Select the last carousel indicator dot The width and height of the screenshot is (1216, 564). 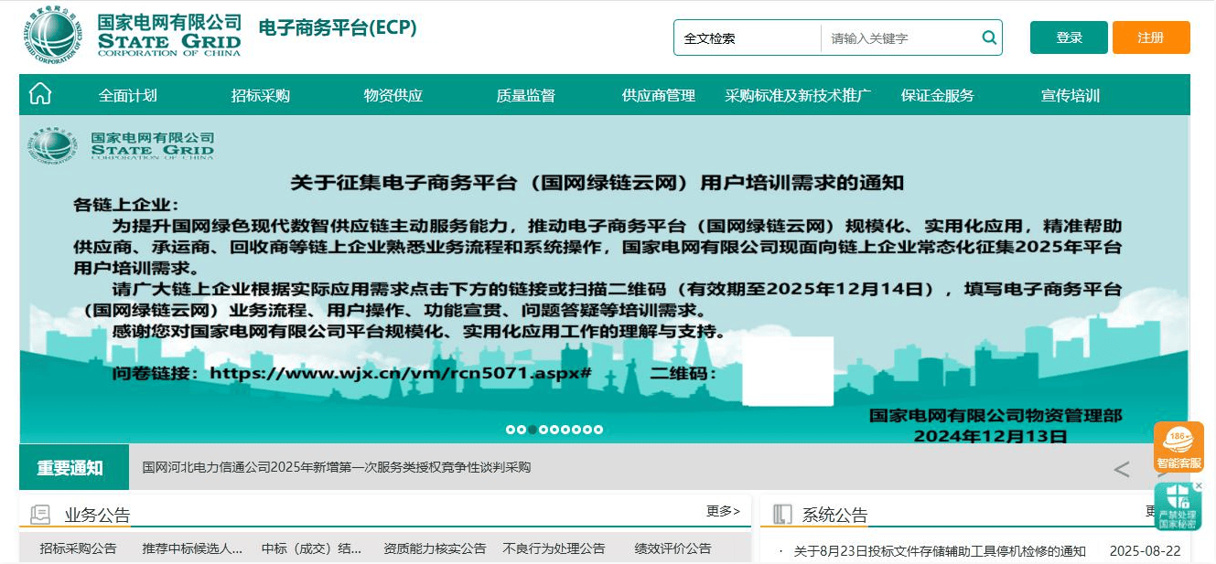point(598,430)
